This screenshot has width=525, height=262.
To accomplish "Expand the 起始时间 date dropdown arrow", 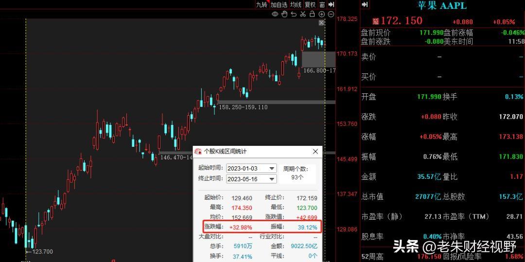I will tap(272, 168).
